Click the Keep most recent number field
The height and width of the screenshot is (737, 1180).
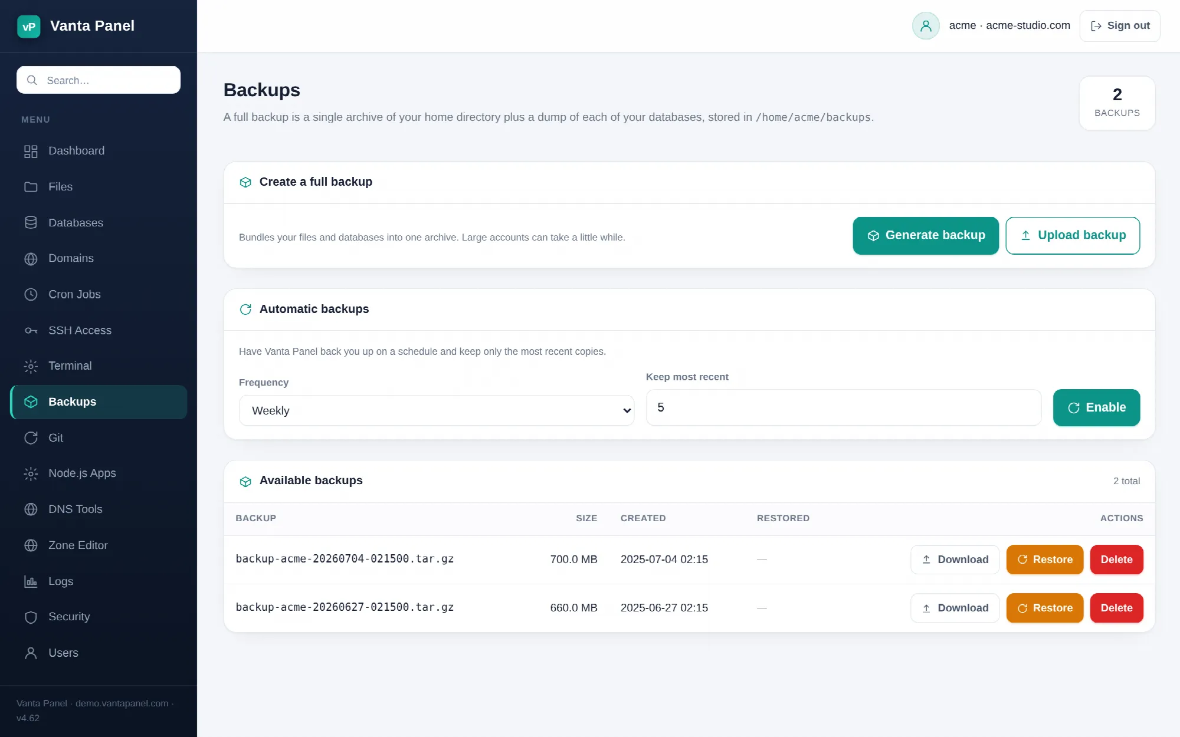(844, 407)
